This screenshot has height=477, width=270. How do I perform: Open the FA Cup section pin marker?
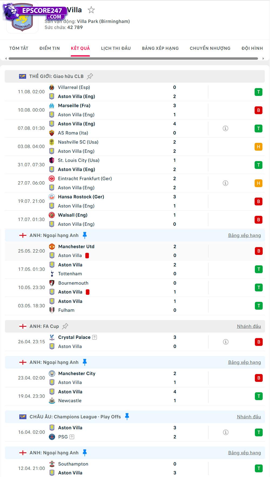[x=65, y=326]
